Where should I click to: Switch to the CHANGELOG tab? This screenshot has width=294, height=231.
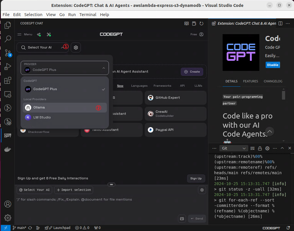click(273, 81)
